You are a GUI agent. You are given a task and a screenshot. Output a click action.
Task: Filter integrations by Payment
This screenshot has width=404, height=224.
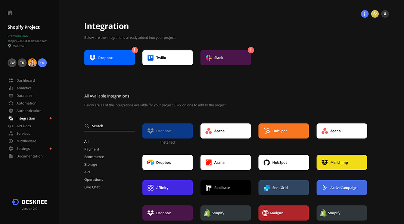click(92, 149)
